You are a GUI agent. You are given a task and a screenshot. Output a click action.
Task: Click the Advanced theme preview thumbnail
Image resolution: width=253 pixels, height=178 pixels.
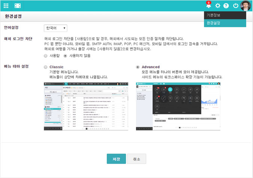click(178, 106)
